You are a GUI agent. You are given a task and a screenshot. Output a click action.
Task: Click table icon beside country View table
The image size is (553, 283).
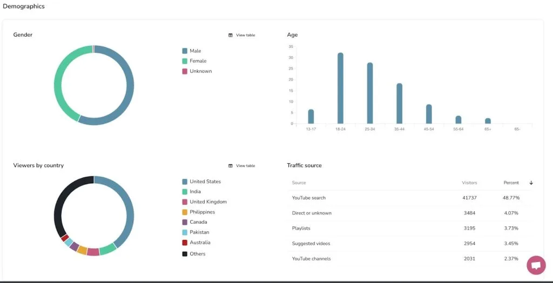(x=231, y=166)
